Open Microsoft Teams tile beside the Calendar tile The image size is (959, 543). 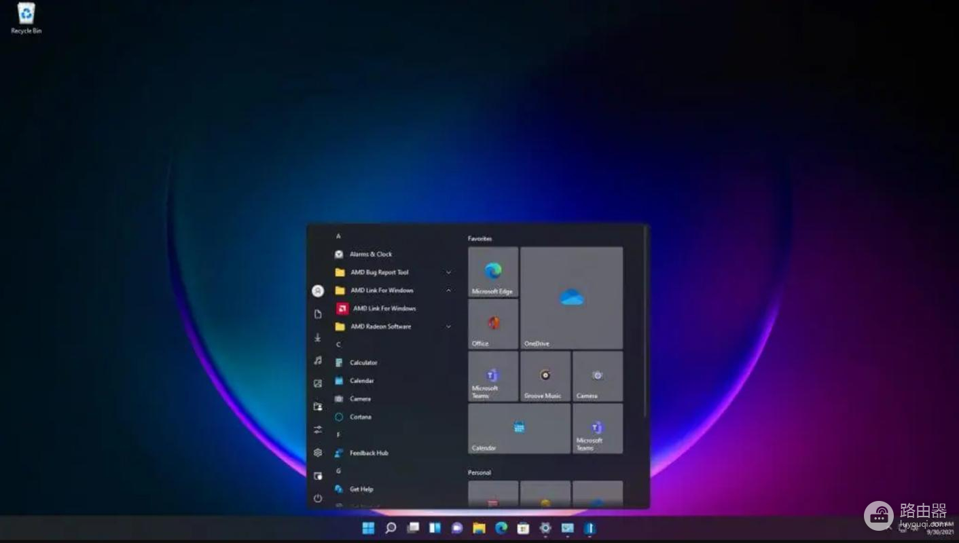[598, 428]
